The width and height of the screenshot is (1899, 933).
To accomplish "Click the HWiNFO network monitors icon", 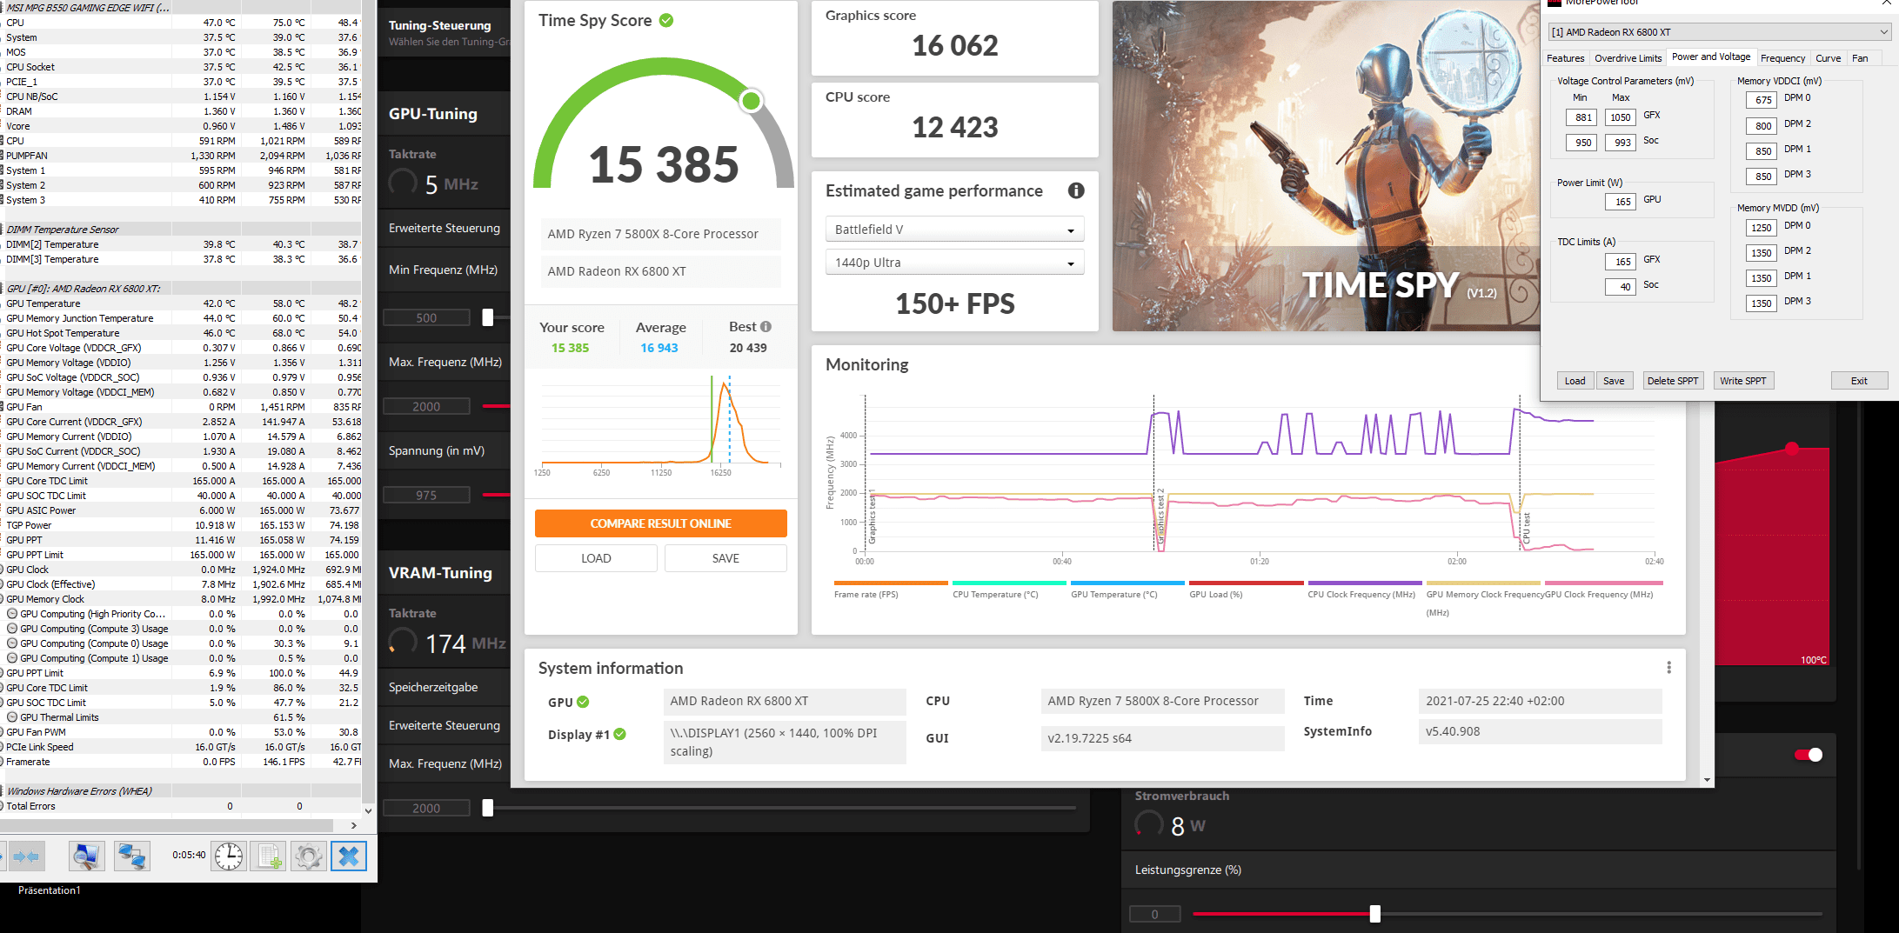I will (x=131, y=856).
